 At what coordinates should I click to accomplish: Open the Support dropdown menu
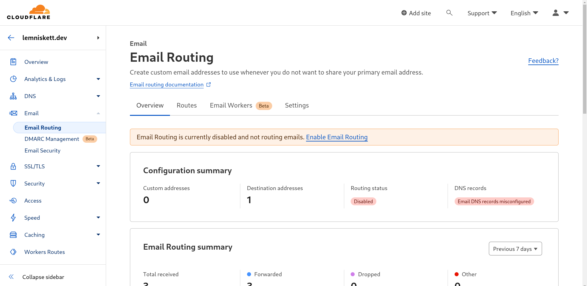point(482,13)
